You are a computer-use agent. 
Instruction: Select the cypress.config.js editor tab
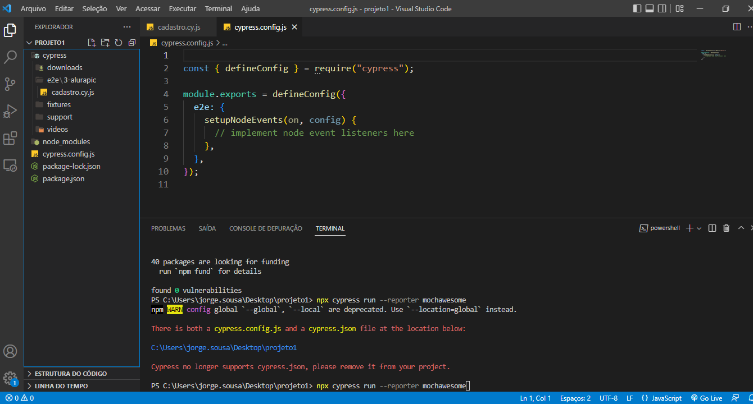tap(260, 27)
